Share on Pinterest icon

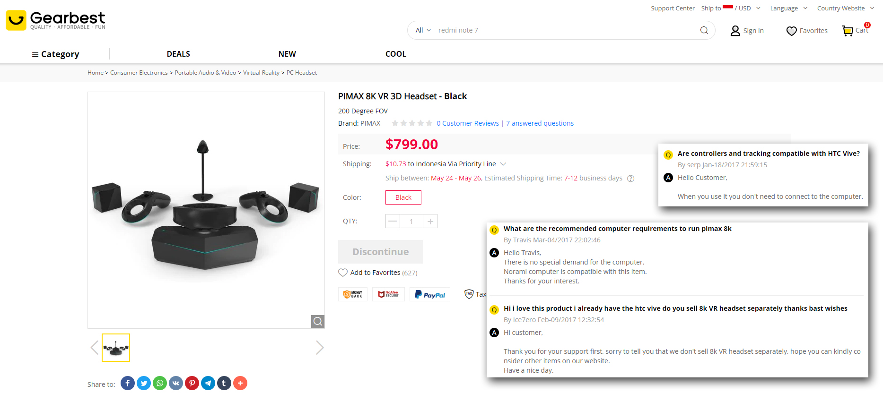[192, 383]
